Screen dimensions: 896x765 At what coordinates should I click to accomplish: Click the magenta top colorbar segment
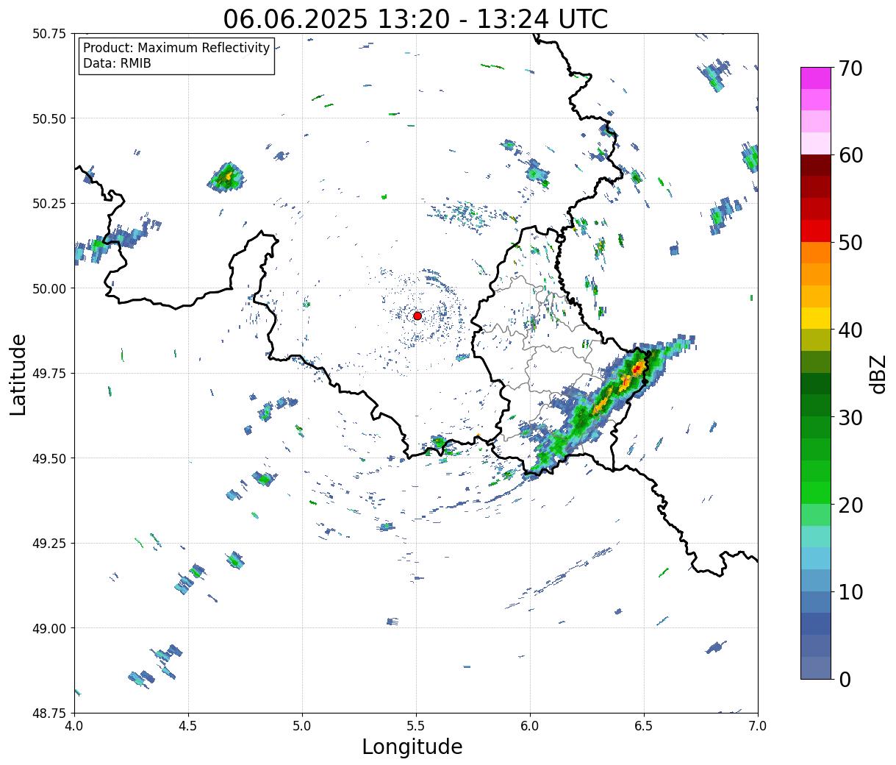click(816, 78)
